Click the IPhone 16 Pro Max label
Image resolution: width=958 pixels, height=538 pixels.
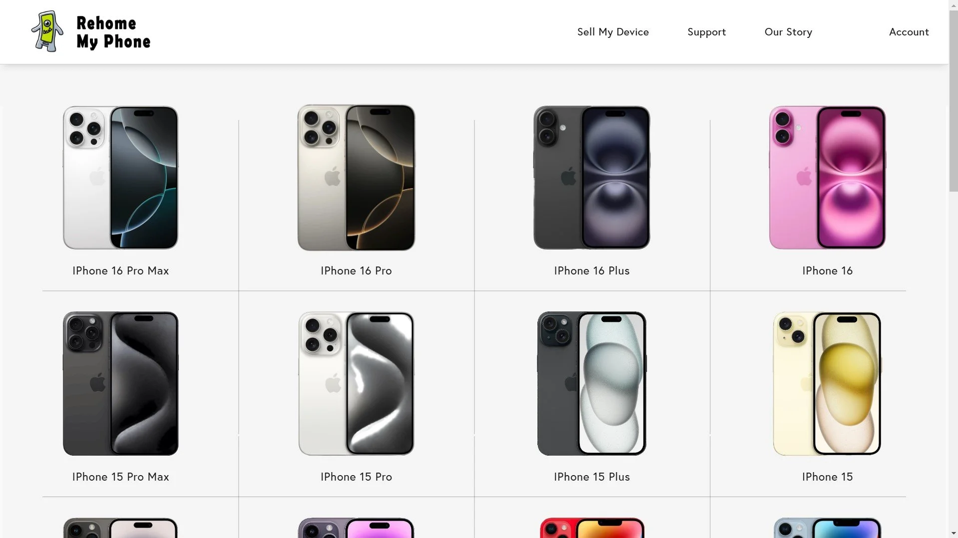120,270
